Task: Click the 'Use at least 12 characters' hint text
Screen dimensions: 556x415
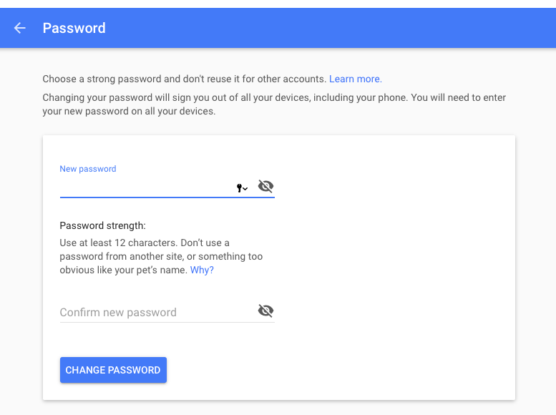Action: click(118, 243)
